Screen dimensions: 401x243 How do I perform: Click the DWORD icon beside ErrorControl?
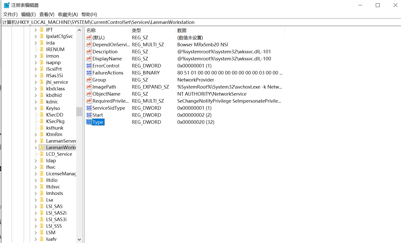89,66
